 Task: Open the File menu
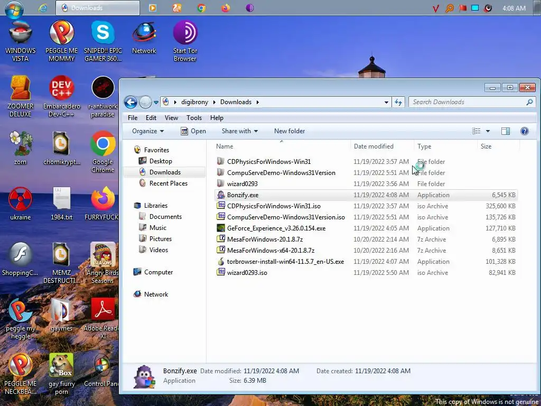[x=133, y=118]
